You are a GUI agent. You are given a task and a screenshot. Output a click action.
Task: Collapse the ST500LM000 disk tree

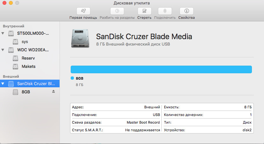point(3,33)
